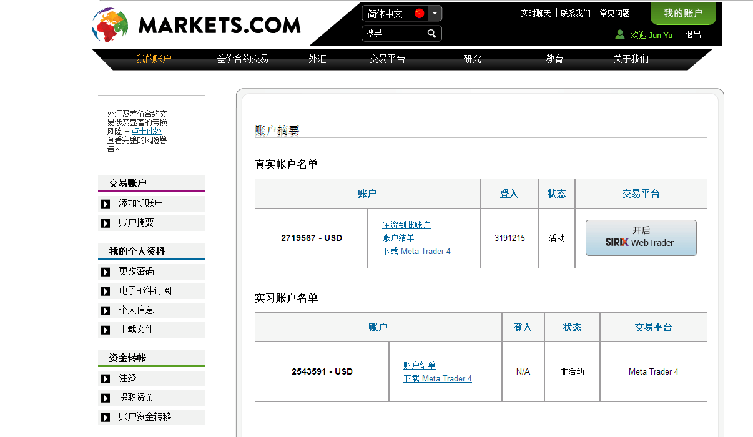Viewport: 753px width, 437px height.
Task: Click the 账户摘要 page heading
Action: [277, 130]
